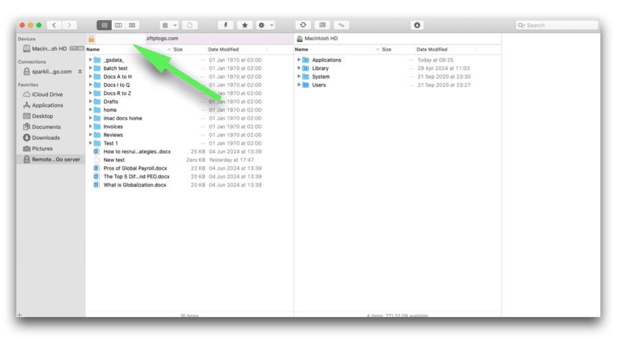
Task: Switch to column view mode
Action: (118, 25)
